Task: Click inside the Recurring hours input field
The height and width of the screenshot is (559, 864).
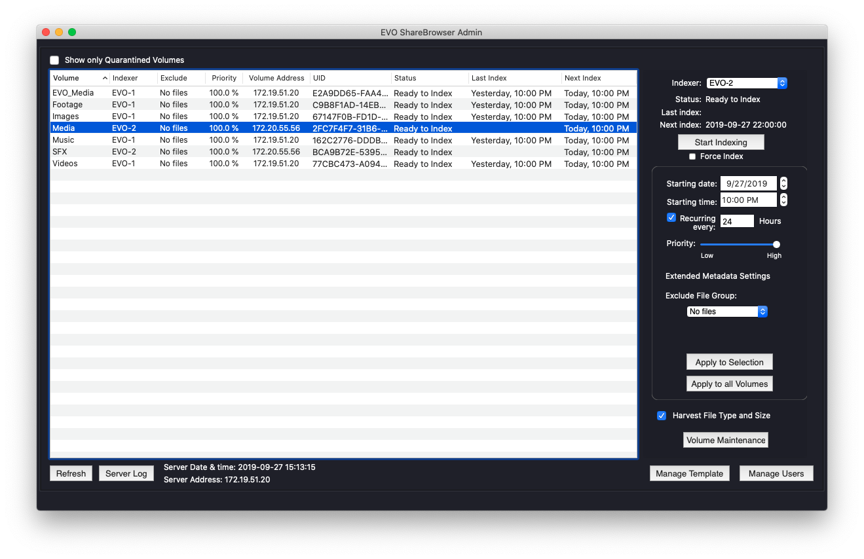Action: point(736,221)
